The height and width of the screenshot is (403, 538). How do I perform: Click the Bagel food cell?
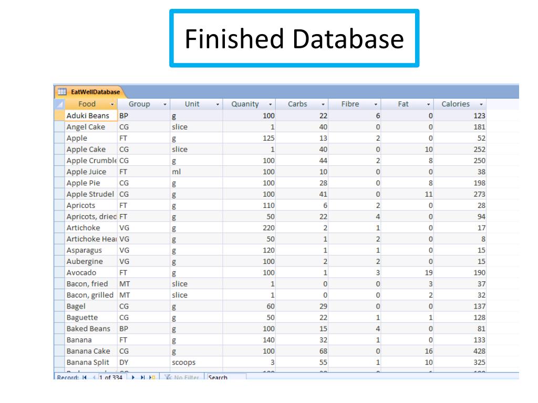(91, 306)
